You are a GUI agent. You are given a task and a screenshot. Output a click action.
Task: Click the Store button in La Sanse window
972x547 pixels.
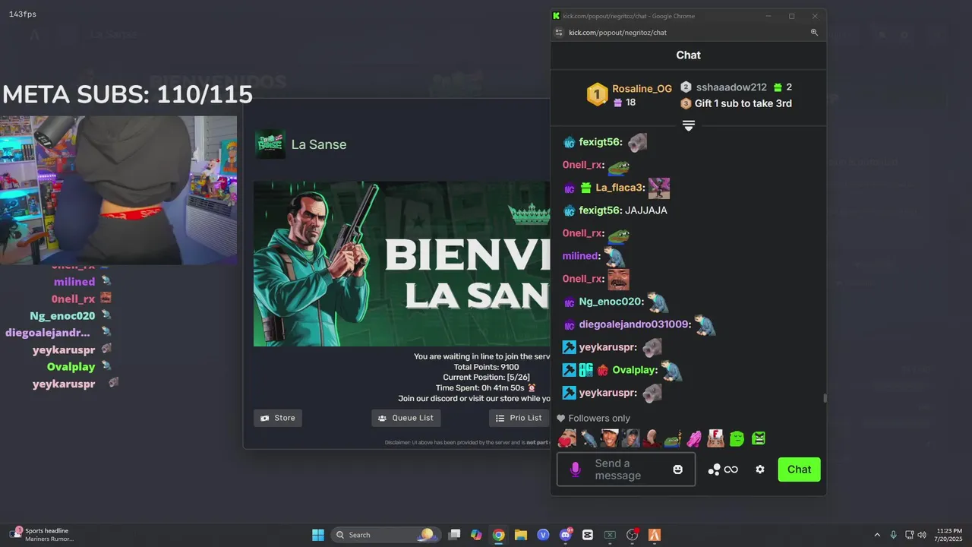pos(278,418)
